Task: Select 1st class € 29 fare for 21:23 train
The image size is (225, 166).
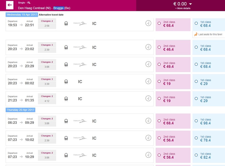Action: [x=196, y=99]
